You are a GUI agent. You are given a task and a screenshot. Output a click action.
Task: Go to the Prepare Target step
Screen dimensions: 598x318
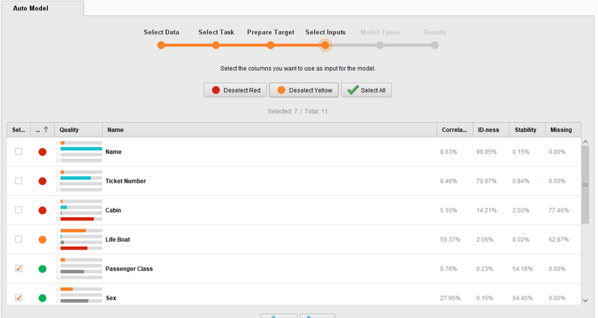pos(270,45)
